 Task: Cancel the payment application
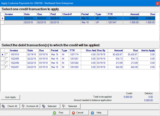[x=77, y=113]
